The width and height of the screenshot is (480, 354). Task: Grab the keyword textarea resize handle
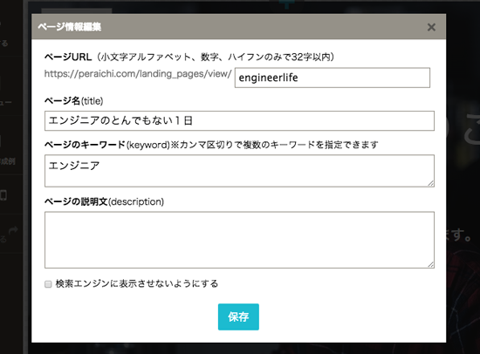tap(431, 183)
